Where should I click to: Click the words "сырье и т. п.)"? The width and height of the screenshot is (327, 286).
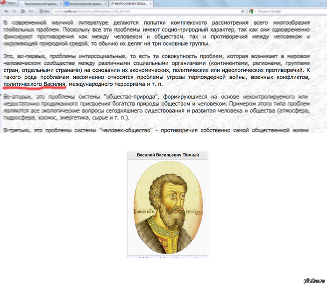[110, 118]
